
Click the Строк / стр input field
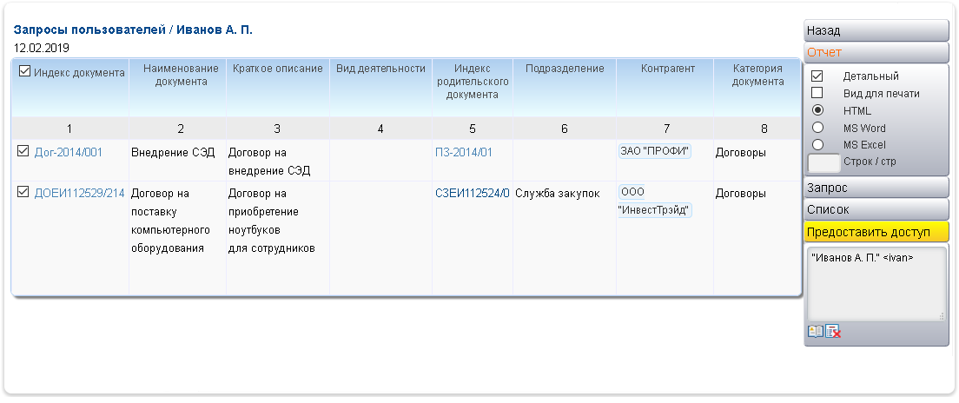(x=824, y=162)
